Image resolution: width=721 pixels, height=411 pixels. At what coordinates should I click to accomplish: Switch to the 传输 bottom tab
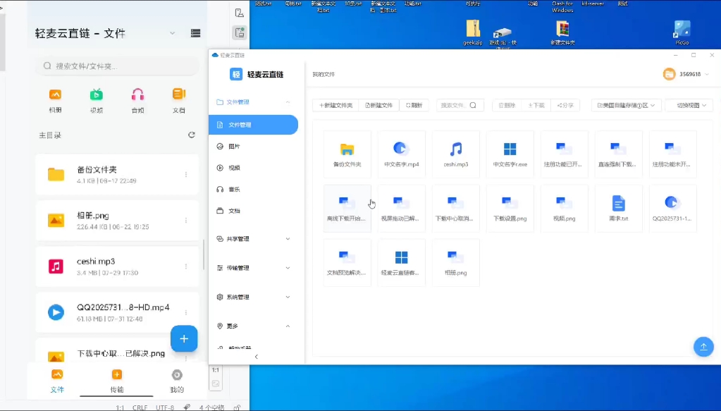click(x=117, y=381)
